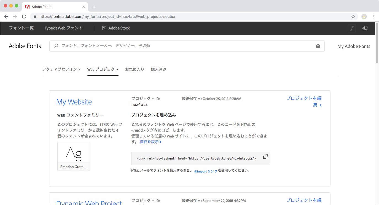379x205 pixels.
Task: Click the browser address bar URL
Action: pos(108,17)
